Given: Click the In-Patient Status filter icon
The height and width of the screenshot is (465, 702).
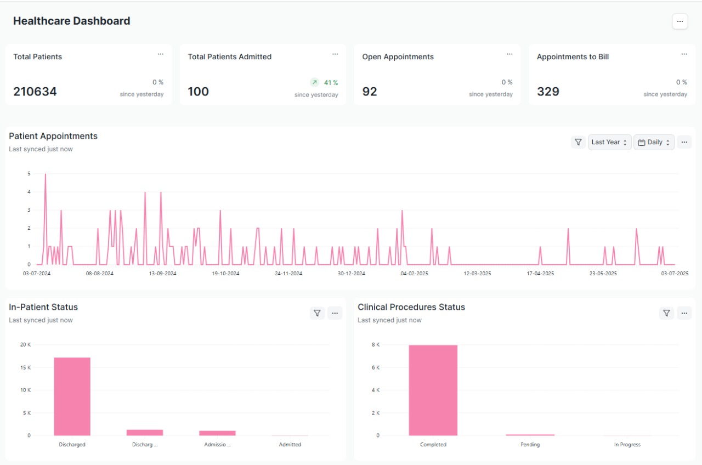Looking at the screenshot, I should pyautogui.click(x=317, y=313).
